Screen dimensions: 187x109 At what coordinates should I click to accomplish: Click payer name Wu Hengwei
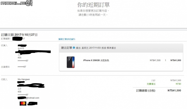click(x=24, y=79)
